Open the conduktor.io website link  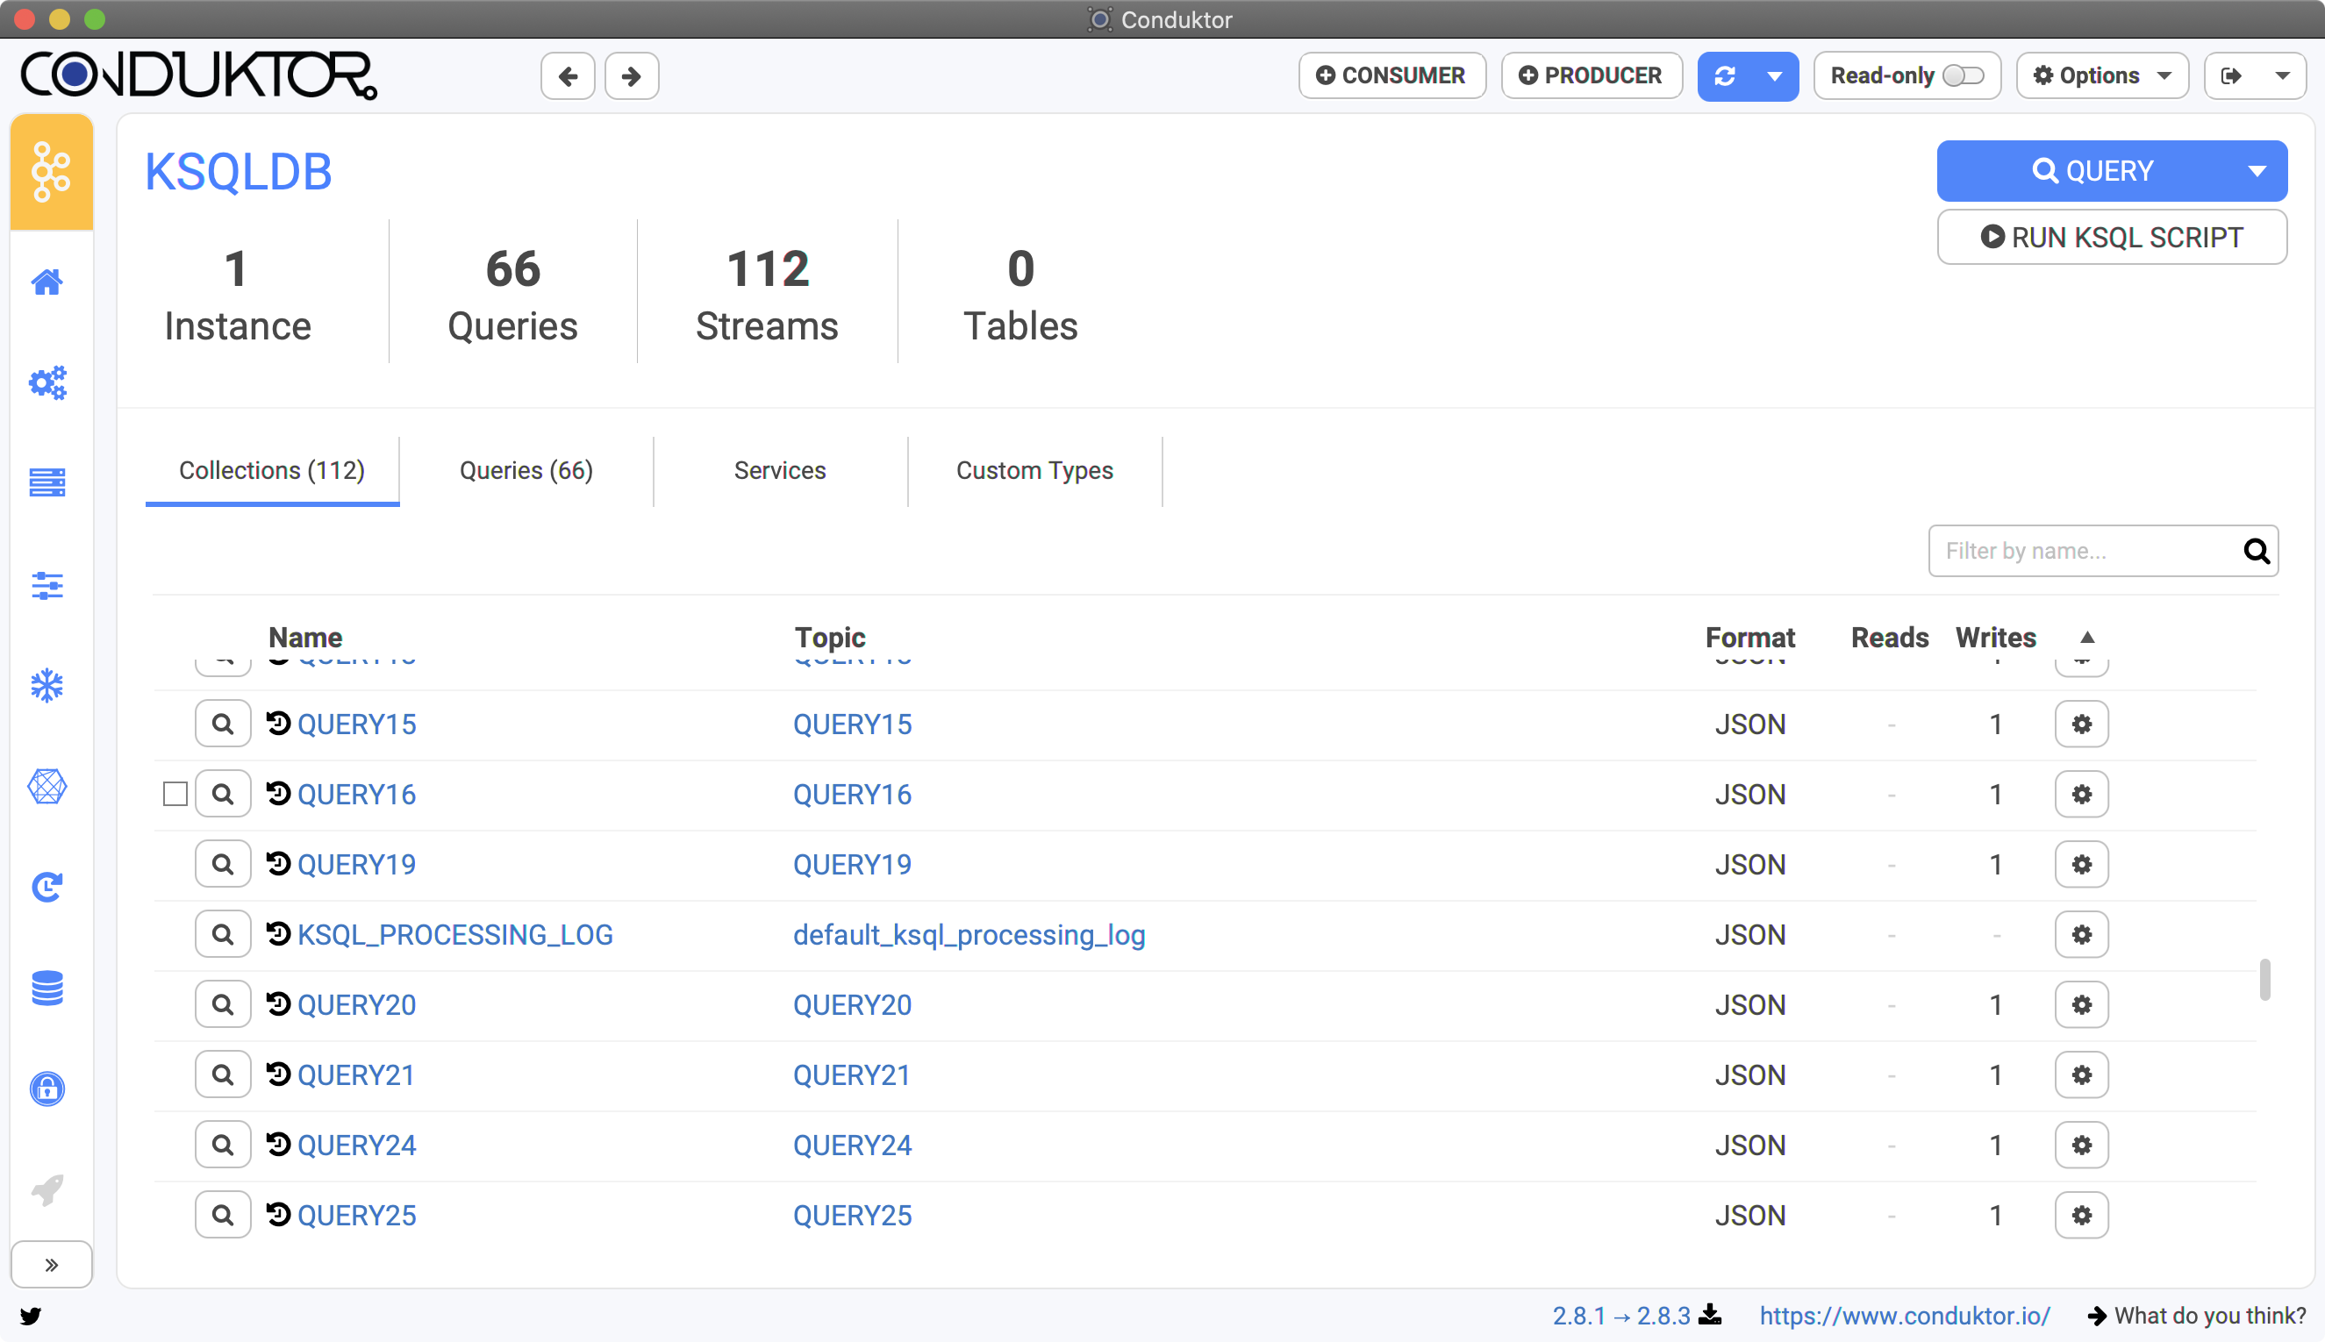[1905, 1316]
